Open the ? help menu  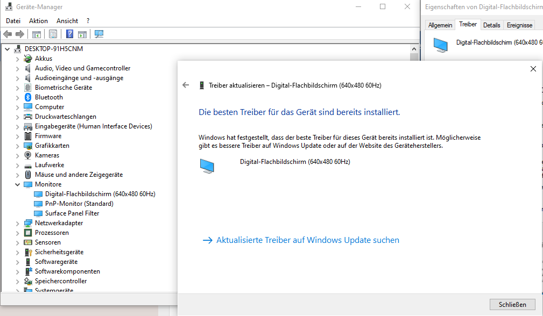coord(88,21)
